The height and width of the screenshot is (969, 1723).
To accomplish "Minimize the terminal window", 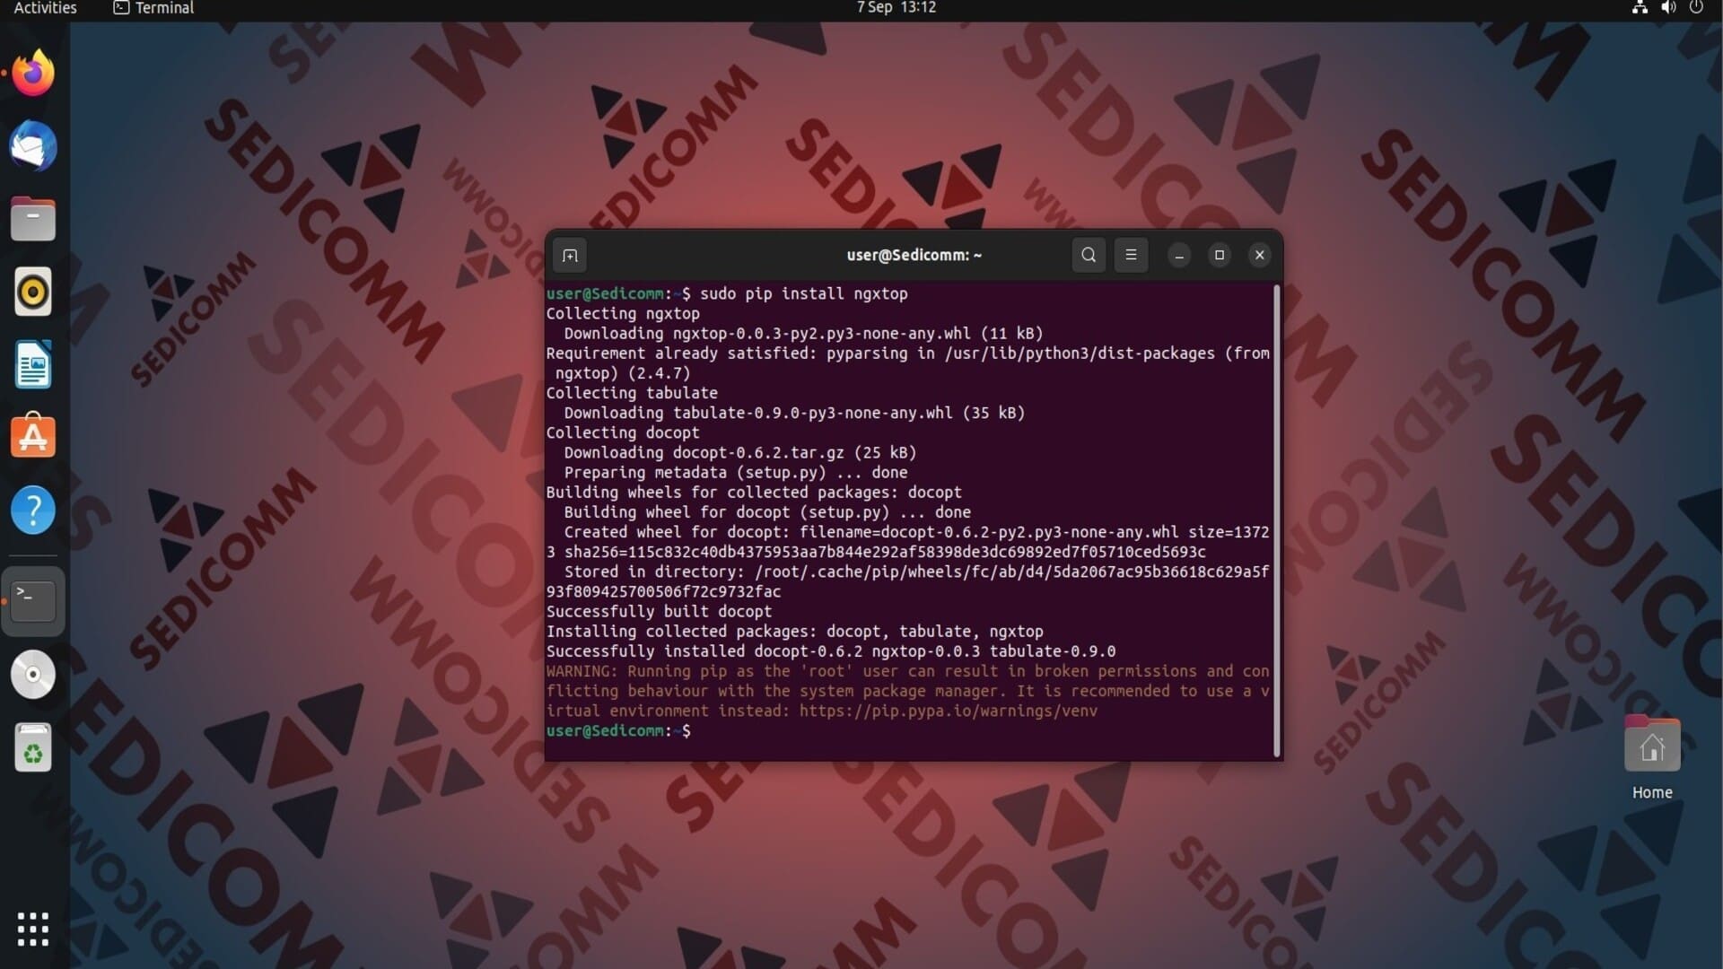I will 1179,256.
